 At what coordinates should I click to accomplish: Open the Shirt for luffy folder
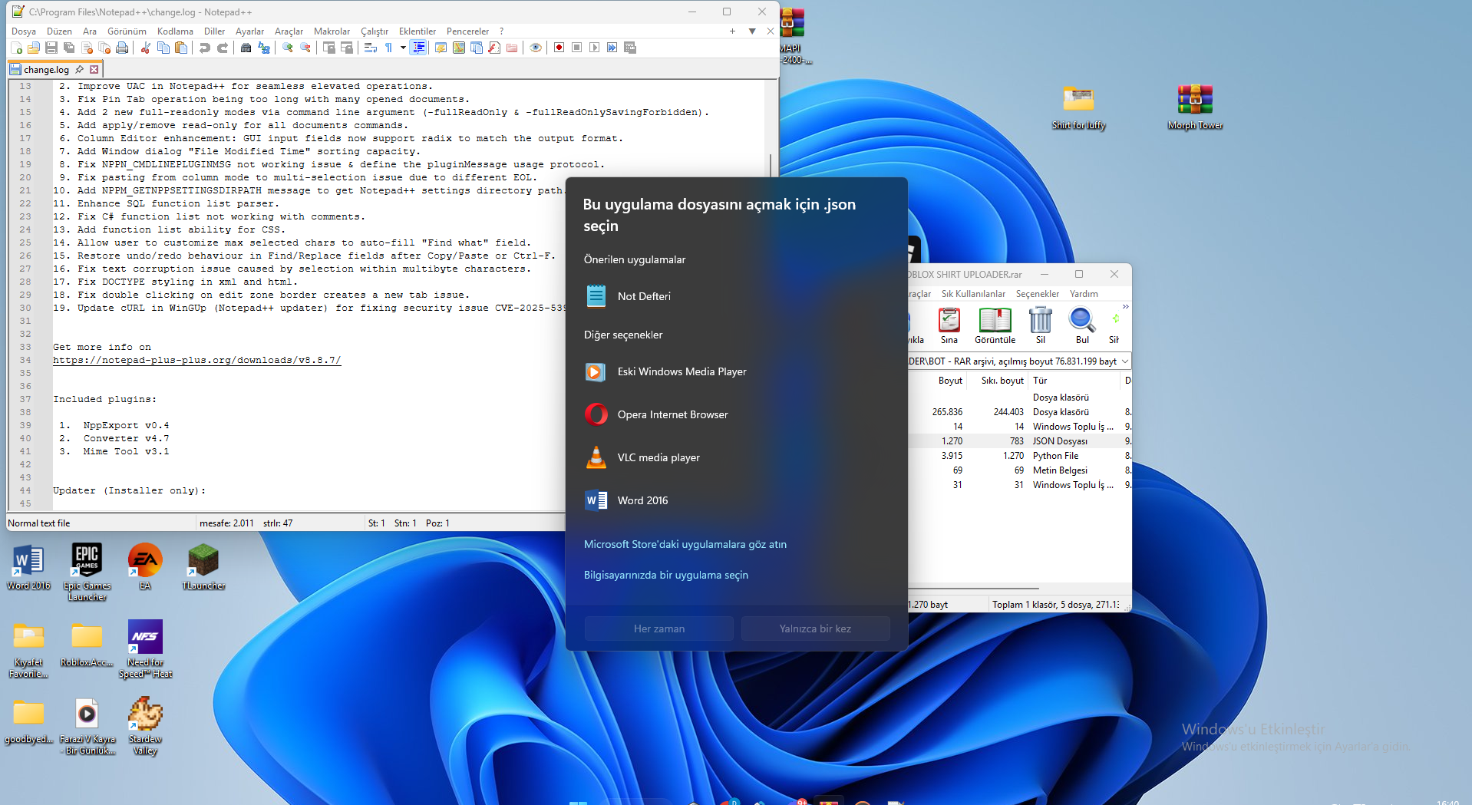tap(1078, 107)
